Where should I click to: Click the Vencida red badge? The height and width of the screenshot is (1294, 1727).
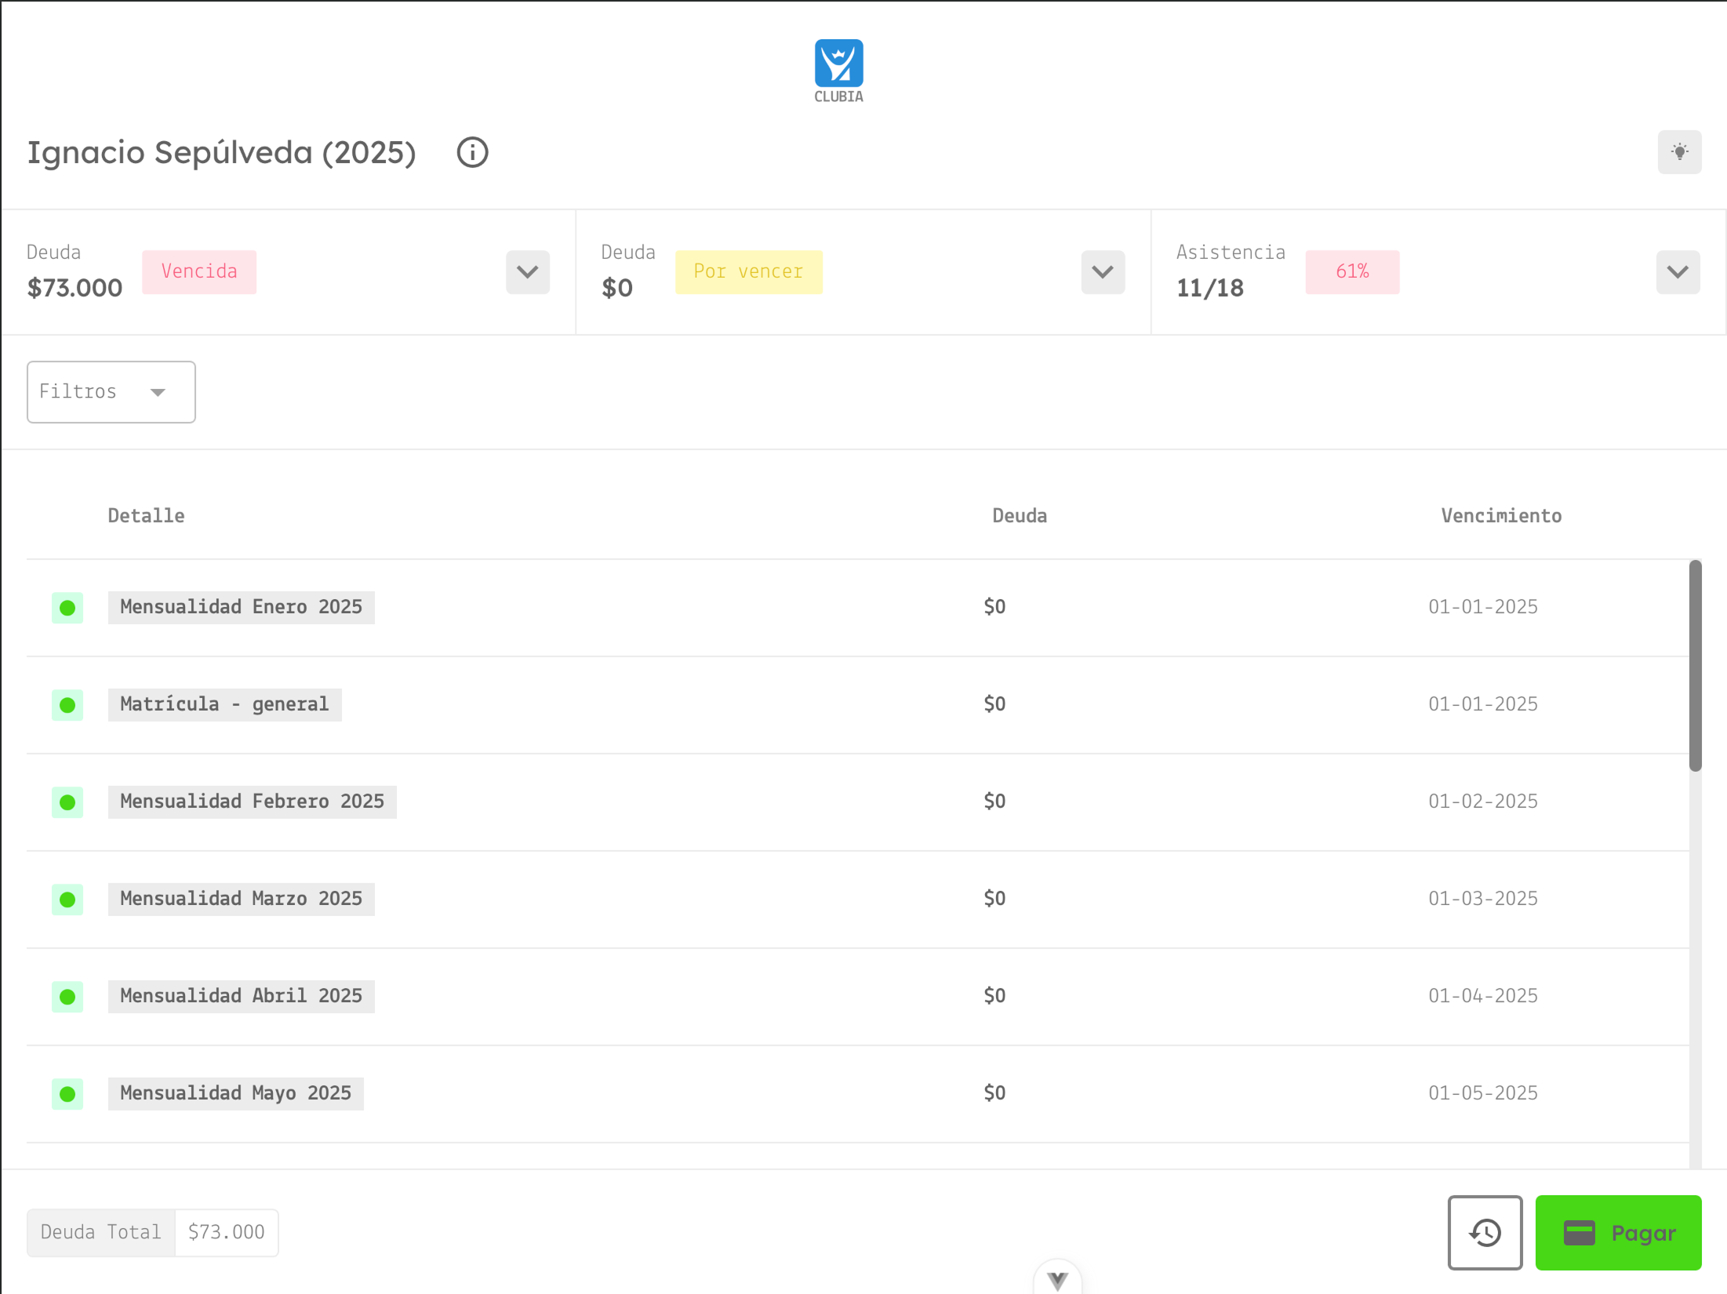coord(199,272)
